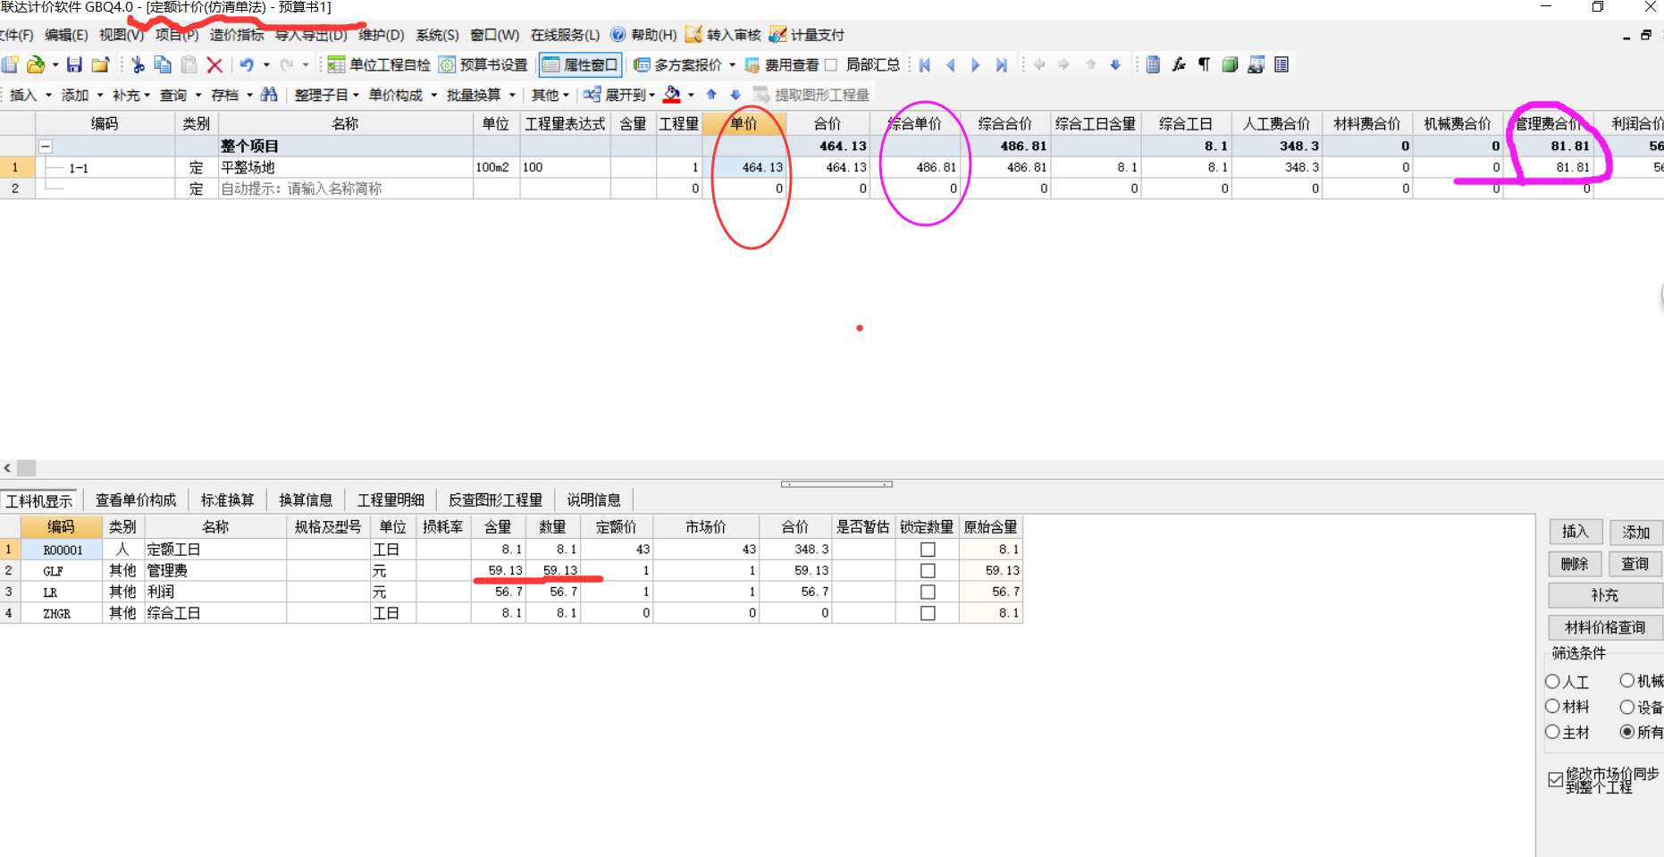Toggle lock quantity checkbox for 利润 row
The width and height of the screenshot is (1664, 857).
(928, 592)
